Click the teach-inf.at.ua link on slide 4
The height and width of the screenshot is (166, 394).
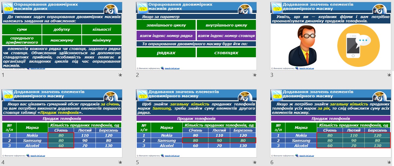coord(38,156)
